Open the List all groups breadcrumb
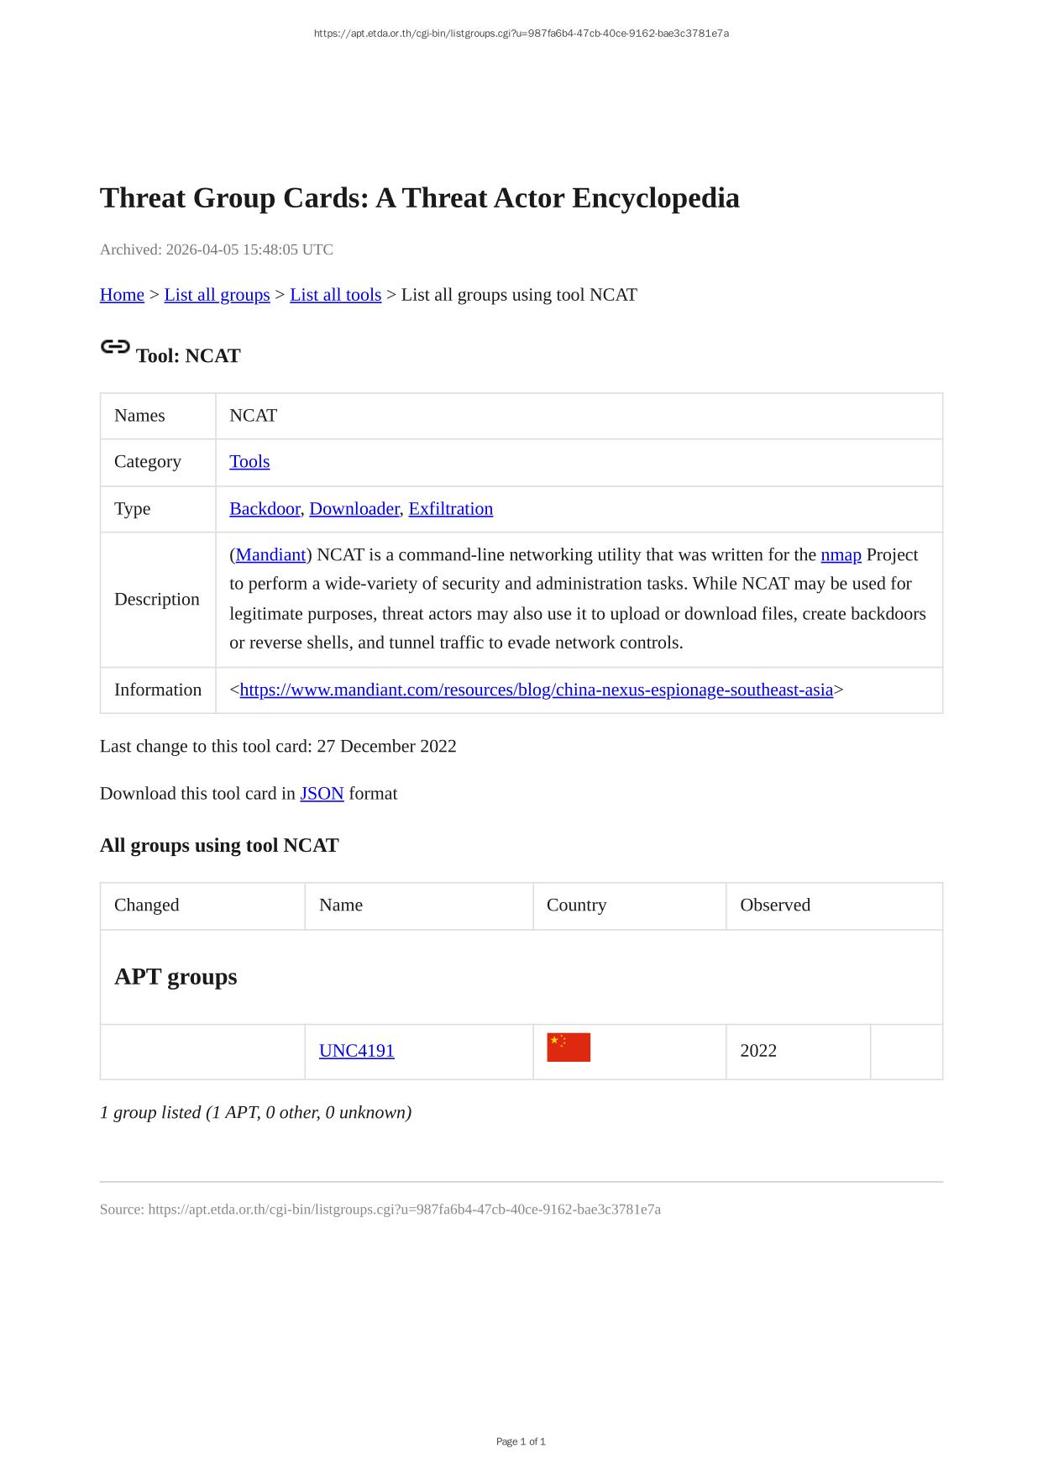Image resolution: width=1043 pixels, height=1475 pixels. 217,295
